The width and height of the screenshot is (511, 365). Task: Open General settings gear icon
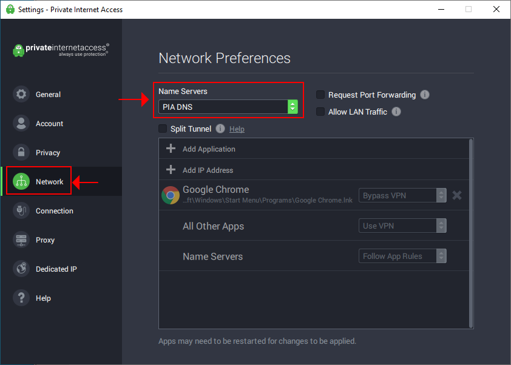[22, 94]
